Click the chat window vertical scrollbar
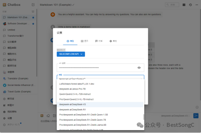 (200, 55)
